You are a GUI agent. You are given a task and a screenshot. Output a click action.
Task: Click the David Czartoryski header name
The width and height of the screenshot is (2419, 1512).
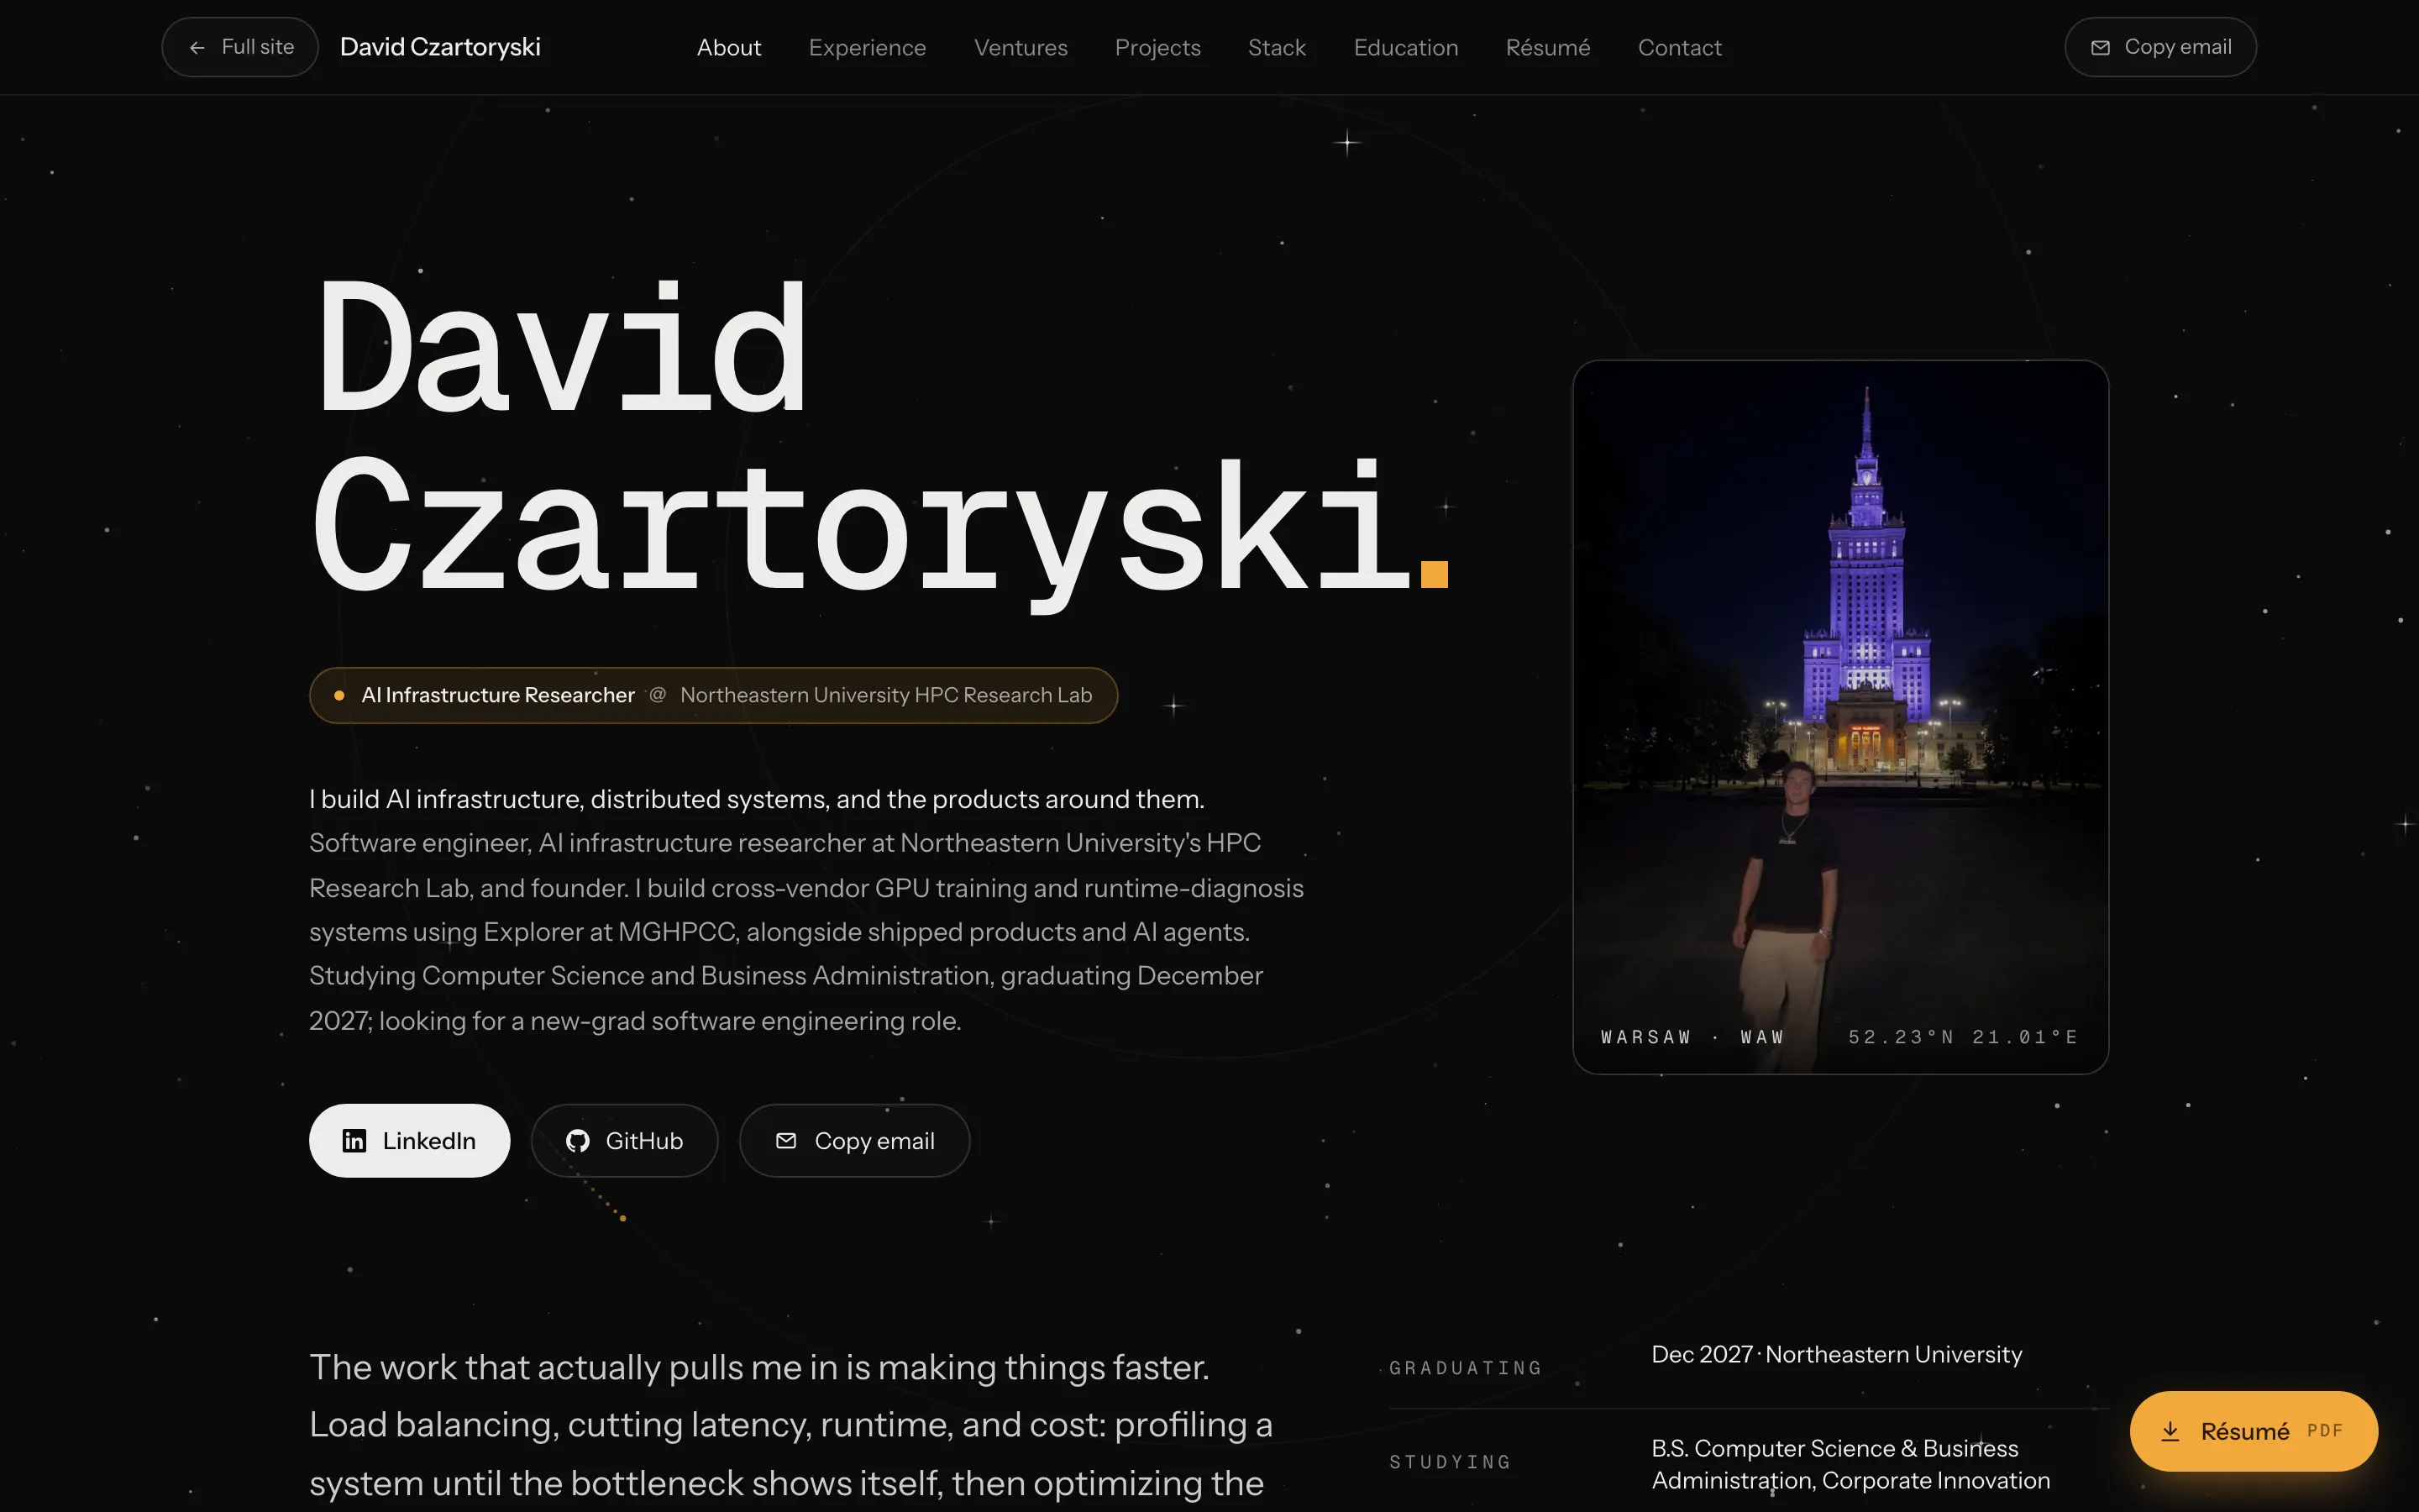point(440,47)
